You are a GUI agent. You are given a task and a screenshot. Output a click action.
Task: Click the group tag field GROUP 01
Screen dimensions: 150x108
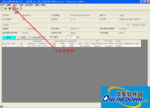point(84,29)
